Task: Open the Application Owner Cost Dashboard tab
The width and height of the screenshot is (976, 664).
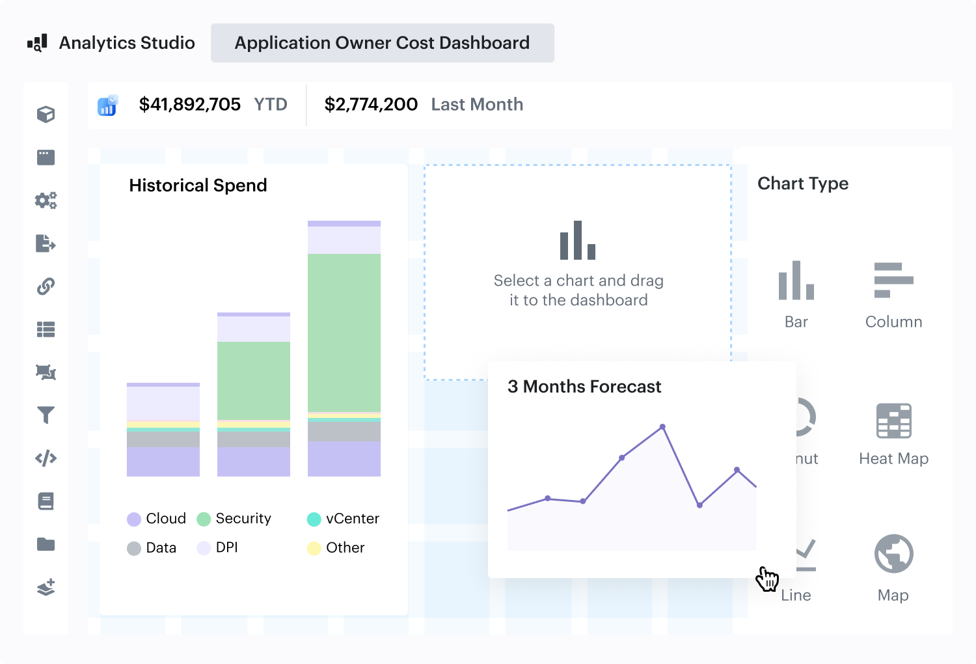Action: pos(382,43)
